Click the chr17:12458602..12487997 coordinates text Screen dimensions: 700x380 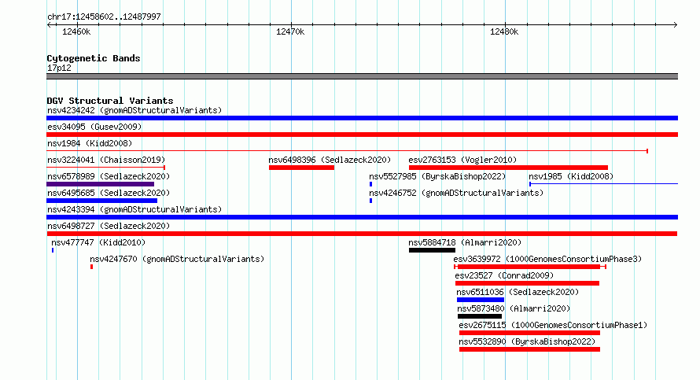104,17
